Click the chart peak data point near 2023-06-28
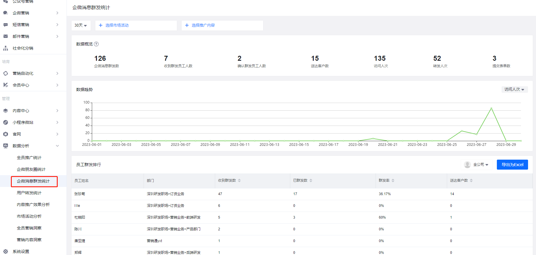 (491, 108)
